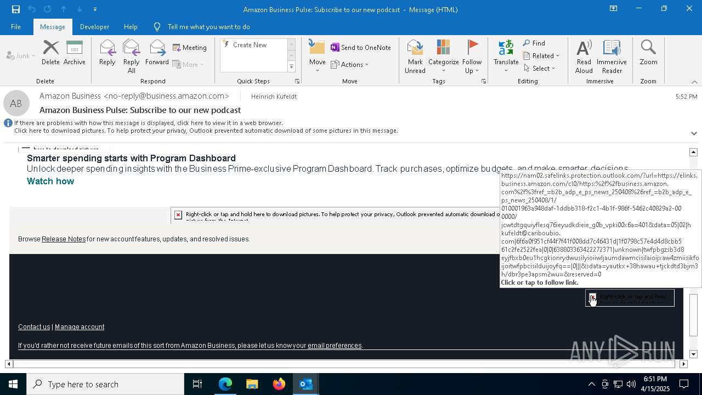Open the Move to folder button
Image resolution: width=702 pixels, height=395 pixels.
pyautogui.click(x=317, y=56)
